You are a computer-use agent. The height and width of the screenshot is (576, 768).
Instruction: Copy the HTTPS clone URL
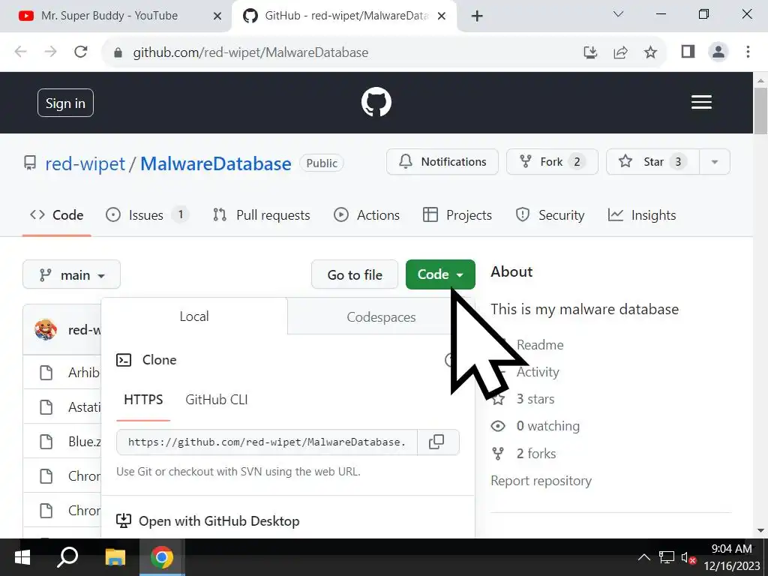[x=436, y=442]
